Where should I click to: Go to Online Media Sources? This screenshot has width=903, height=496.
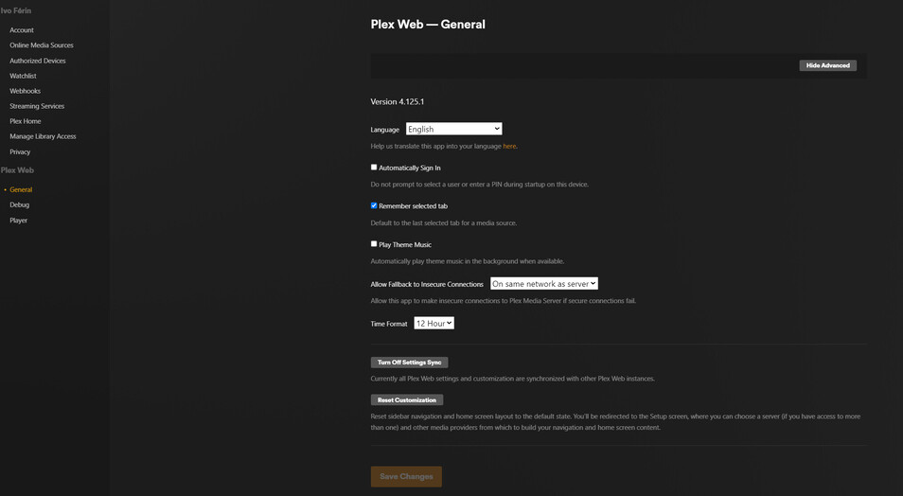click(42, 45)
